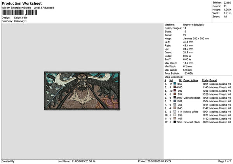Click the Up value '24.9 mm'
Screen dimensions: 233x164
coord(188,49)
